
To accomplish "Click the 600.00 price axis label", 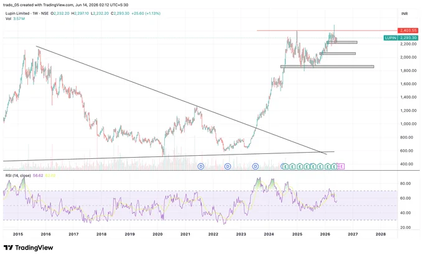I will (x=407, y=151).
